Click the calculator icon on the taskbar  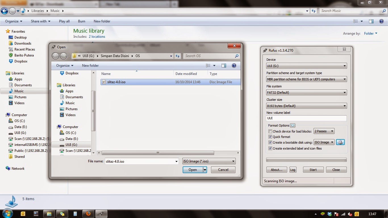tap(75, 214)
